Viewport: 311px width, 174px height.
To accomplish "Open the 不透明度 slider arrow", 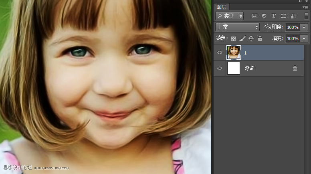I will coord(304,27).
